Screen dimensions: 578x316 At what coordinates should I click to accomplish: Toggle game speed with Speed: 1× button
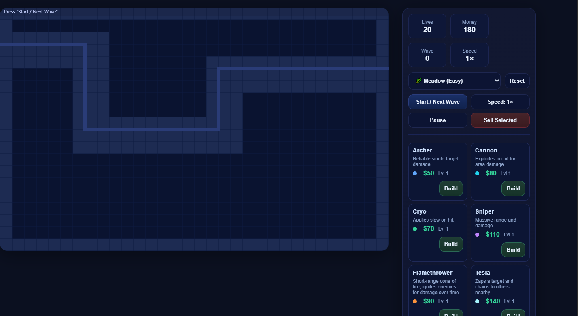point(500,102)
